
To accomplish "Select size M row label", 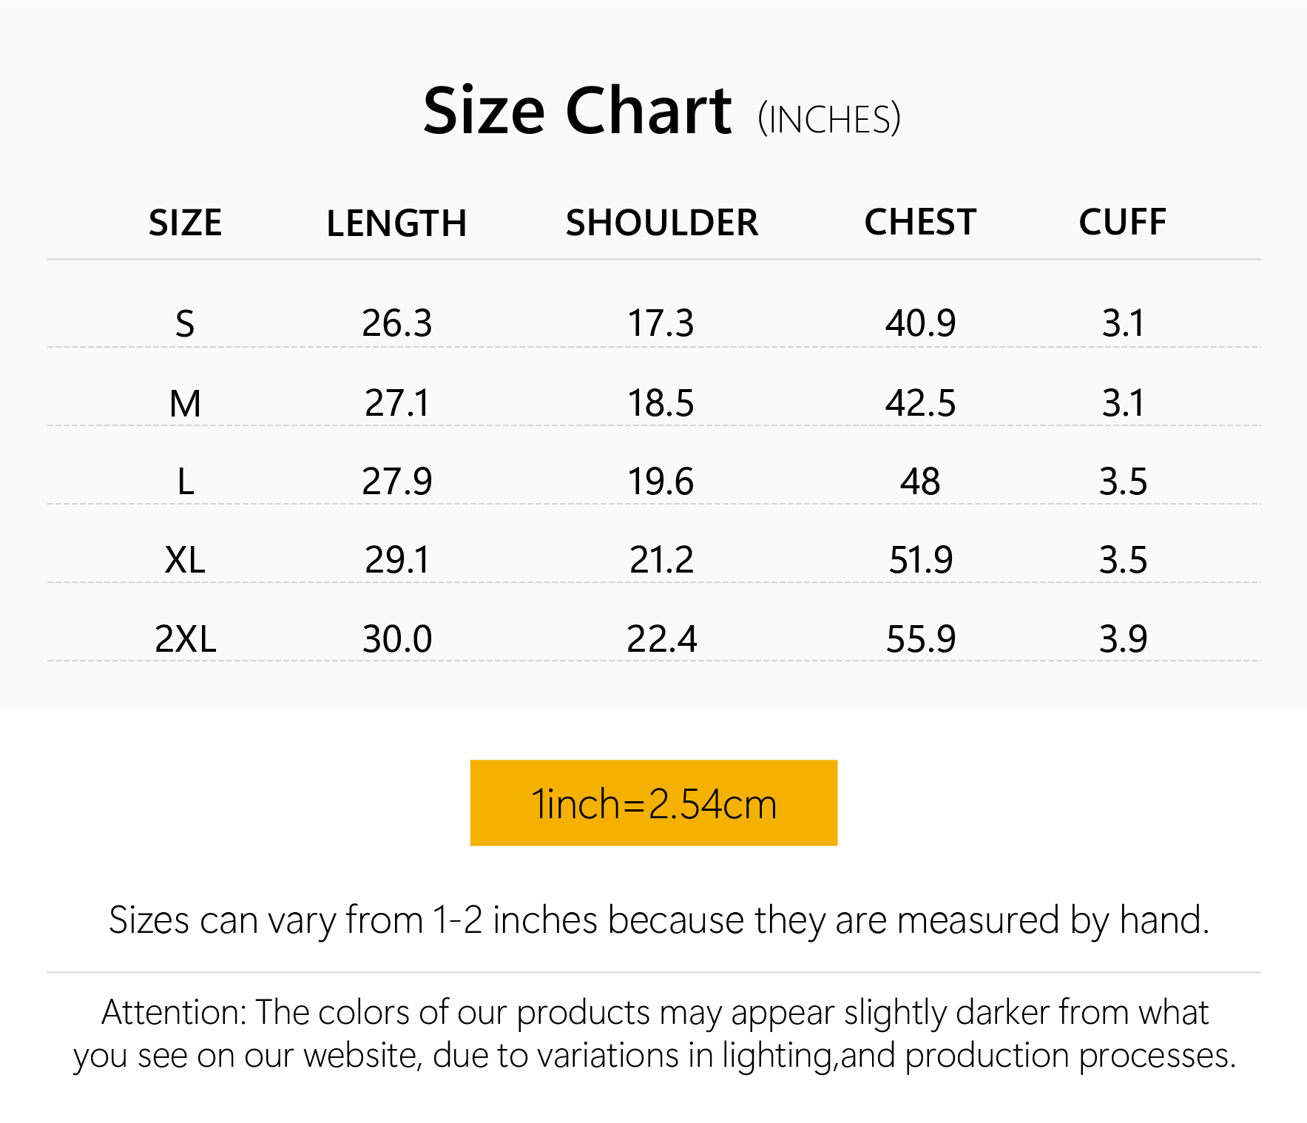I will 185,403.
